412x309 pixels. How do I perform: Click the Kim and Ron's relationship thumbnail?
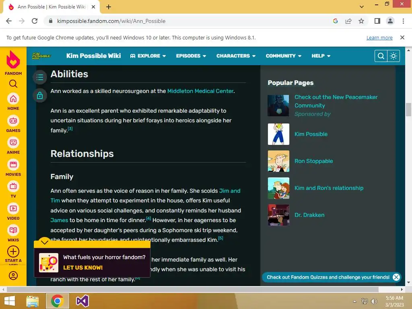point(278,188)
